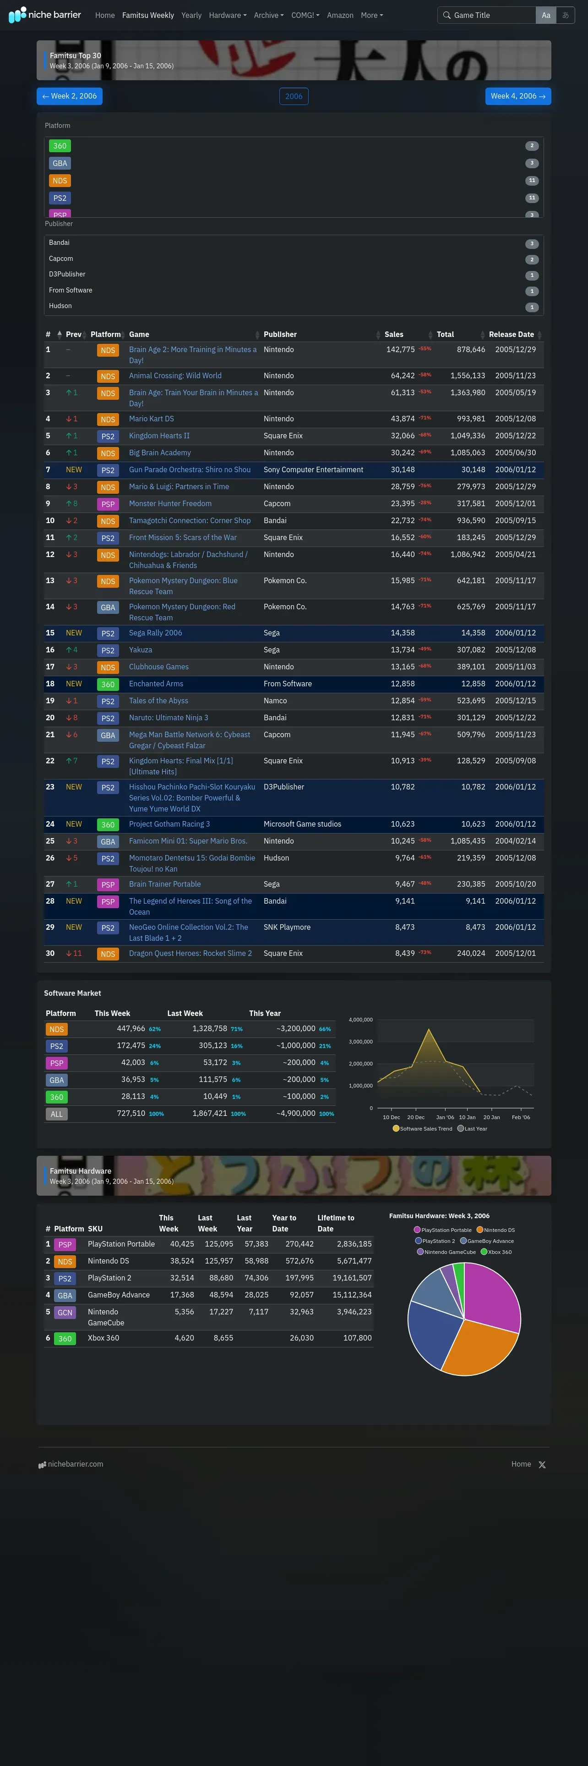Toggle the Hudson publisher filter
Viewport: 588px width, 1766px height.
coord(294,306)
